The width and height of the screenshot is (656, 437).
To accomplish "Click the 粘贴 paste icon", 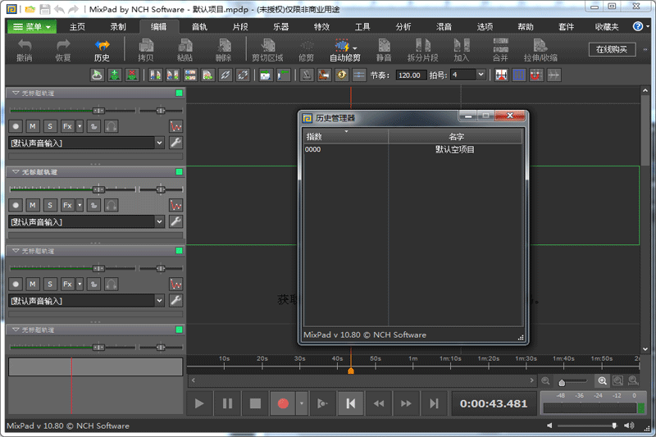I will pyautogui.click(x=185, y=50).
